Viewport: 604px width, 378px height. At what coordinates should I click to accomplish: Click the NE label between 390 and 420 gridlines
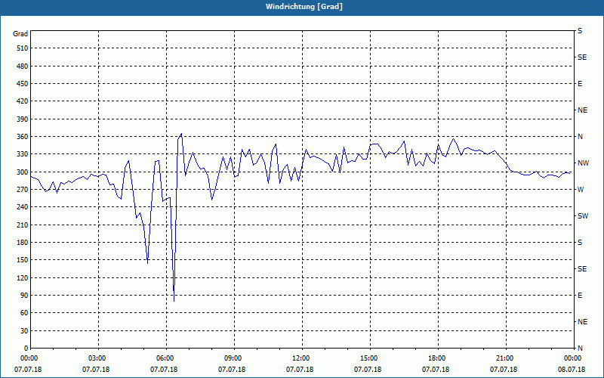(582, 110)
